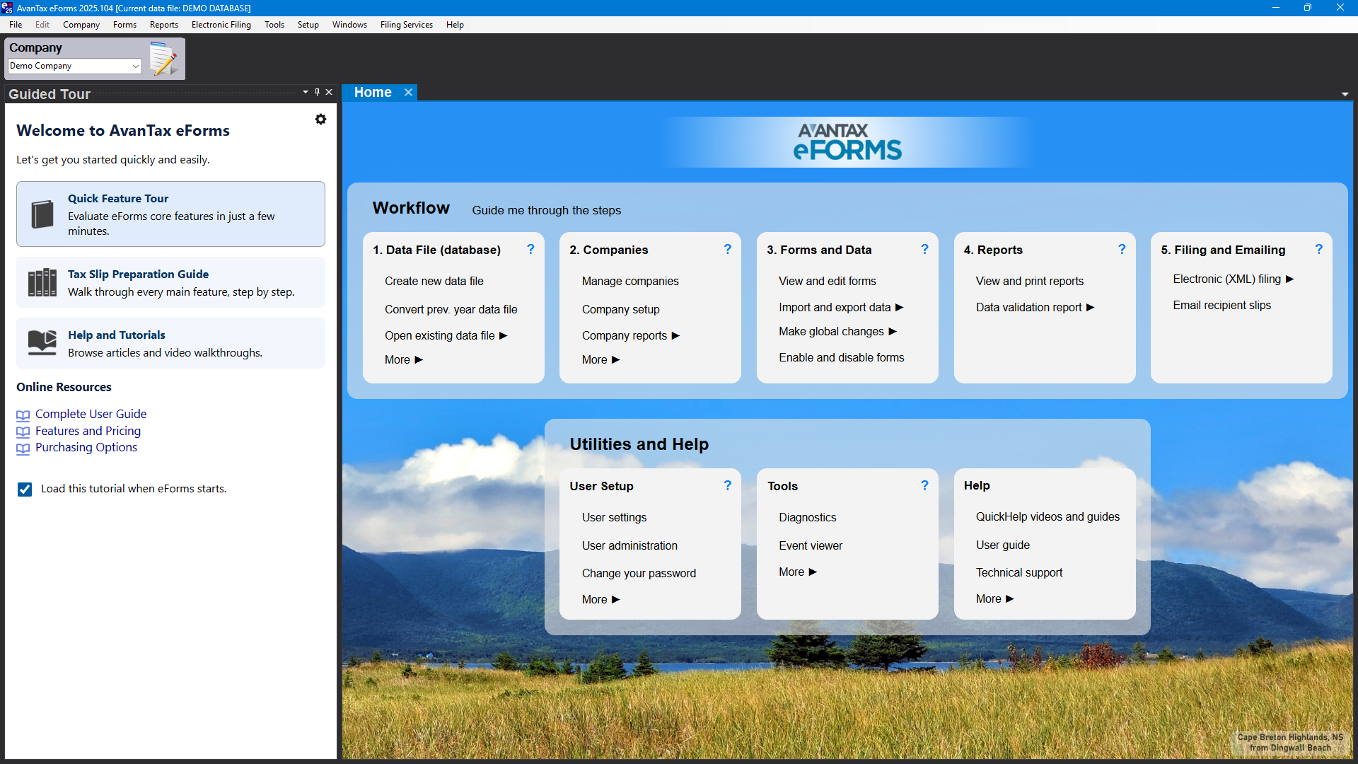
Task: Open the tab list arrow at right of the tab bar
Action: pyautogui.click(x=1345, y=94)
